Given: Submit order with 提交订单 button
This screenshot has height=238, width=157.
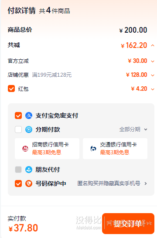Looking at the screenshot, I should [128, 224].
